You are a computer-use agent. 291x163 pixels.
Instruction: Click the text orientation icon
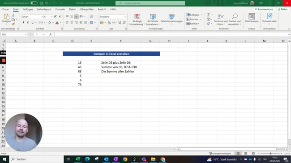81,16
